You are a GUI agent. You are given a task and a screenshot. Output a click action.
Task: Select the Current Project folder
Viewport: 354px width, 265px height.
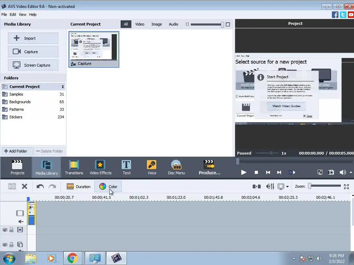33,87
